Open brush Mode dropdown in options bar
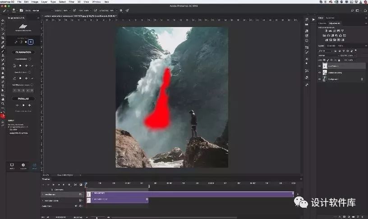Image resolution: width=368 pixels, height=219 pixels. coord(42,10)
